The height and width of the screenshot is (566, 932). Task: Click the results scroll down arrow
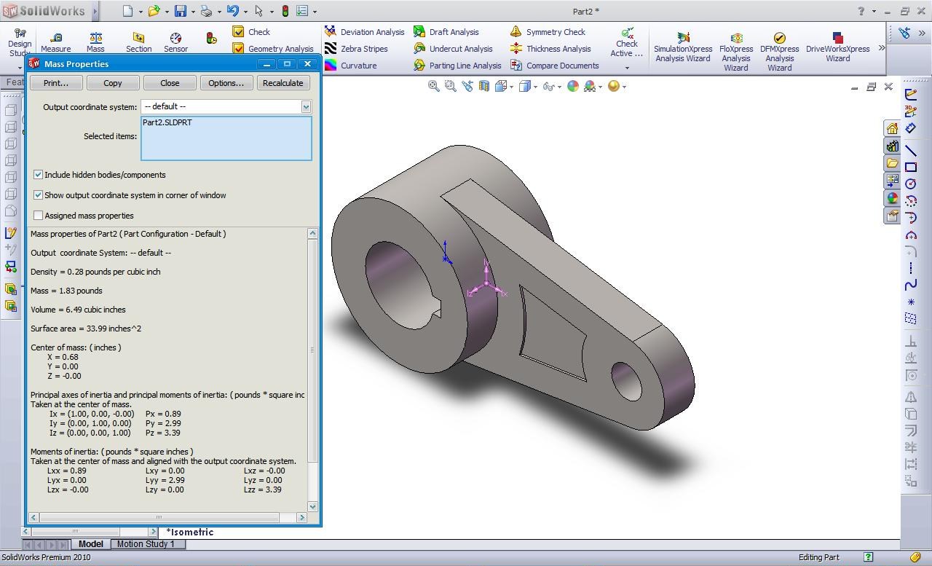pyautogui.click(x=313, y=506)
